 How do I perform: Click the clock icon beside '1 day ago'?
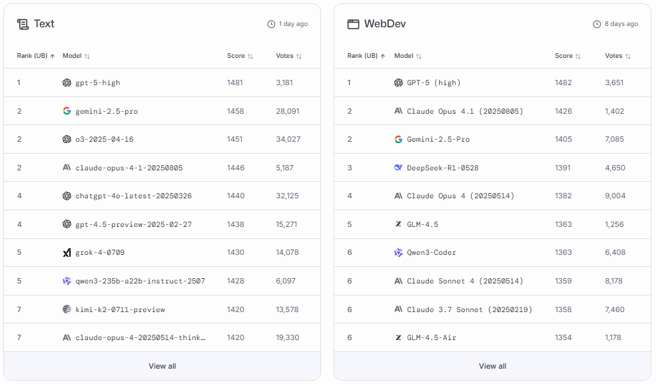coord(271,24)
